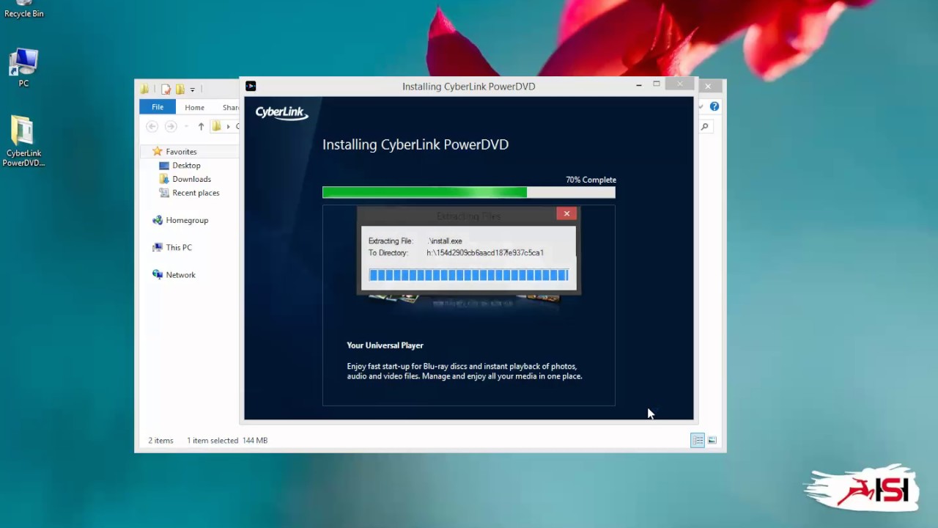Open Desktop in the Favorites list
938x528 pixels.
pyautogui.click(x=186, y=166)
